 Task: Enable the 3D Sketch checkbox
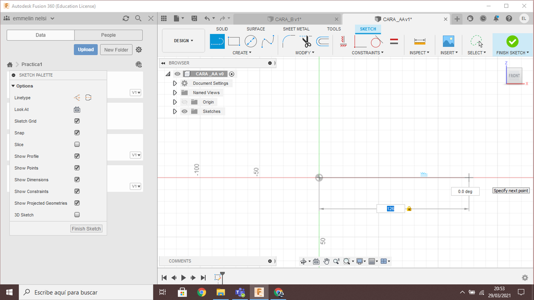click(77, 215)
